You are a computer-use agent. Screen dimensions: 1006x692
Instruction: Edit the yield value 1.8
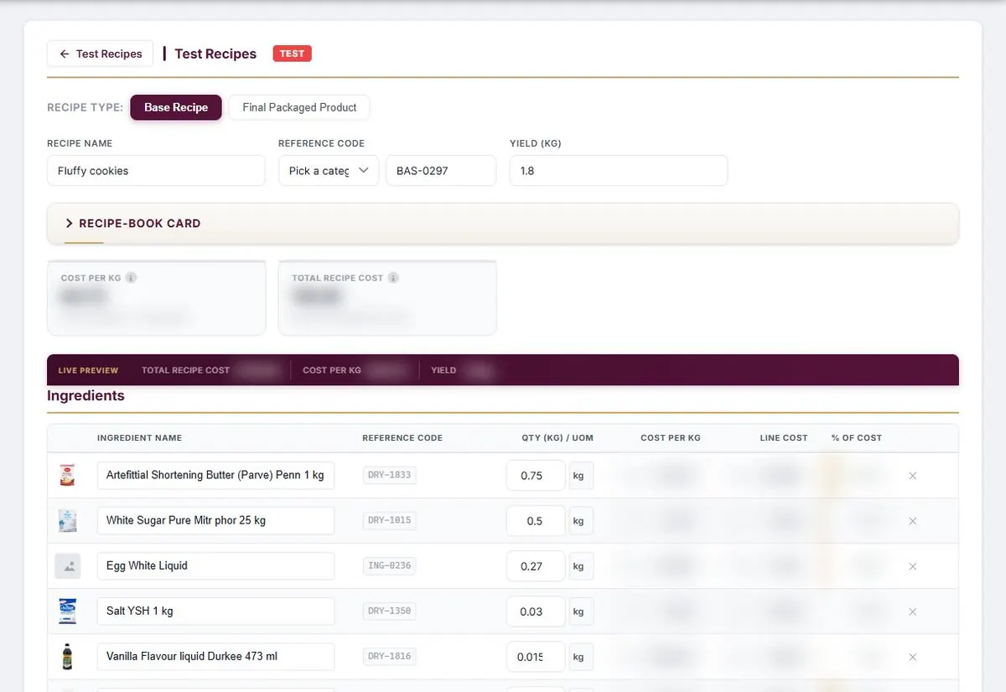tap(619, 171)
